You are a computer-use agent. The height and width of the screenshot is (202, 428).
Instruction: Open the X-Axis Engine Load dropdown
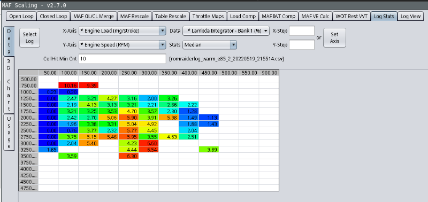(x=123, y=31)
